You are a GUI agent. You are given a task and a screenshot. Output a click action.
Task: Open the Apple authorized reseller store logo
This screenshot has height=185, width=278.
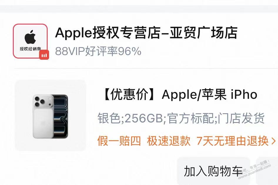coord(30,41)
